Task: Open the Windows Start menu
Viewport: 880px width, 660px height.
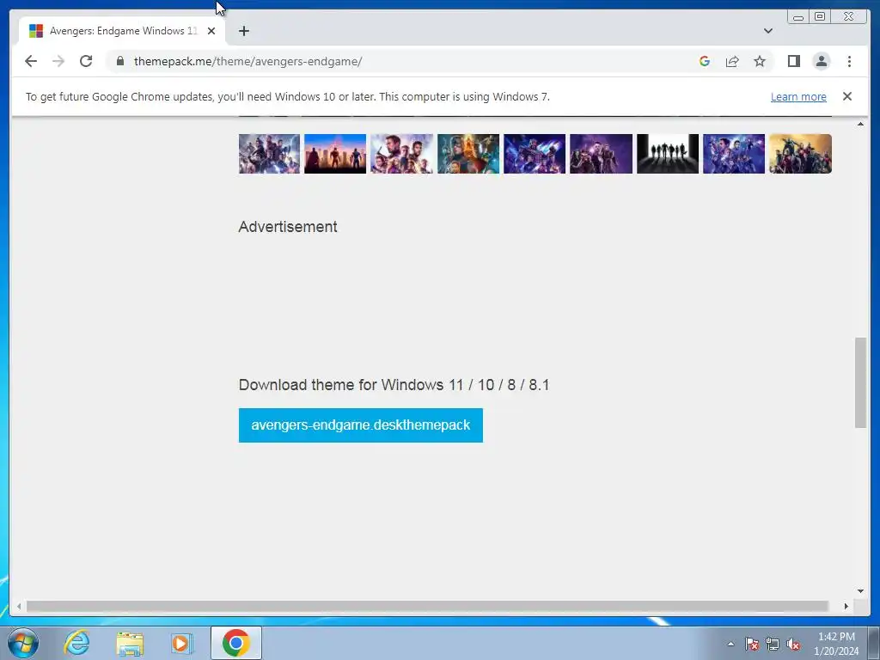Action: [x=23, y=643]
